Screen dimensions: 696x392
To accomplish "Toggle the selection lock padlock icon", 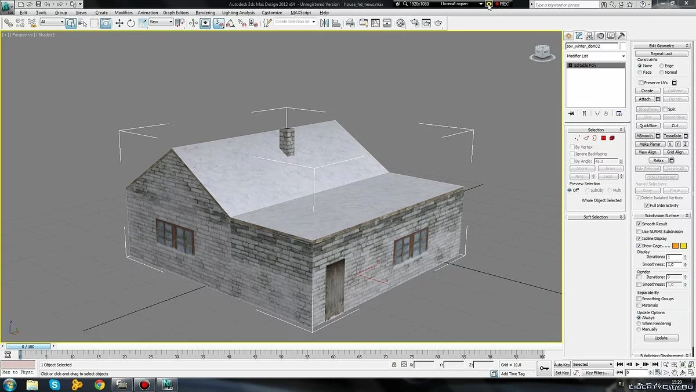I will click(x=394, y=365).
